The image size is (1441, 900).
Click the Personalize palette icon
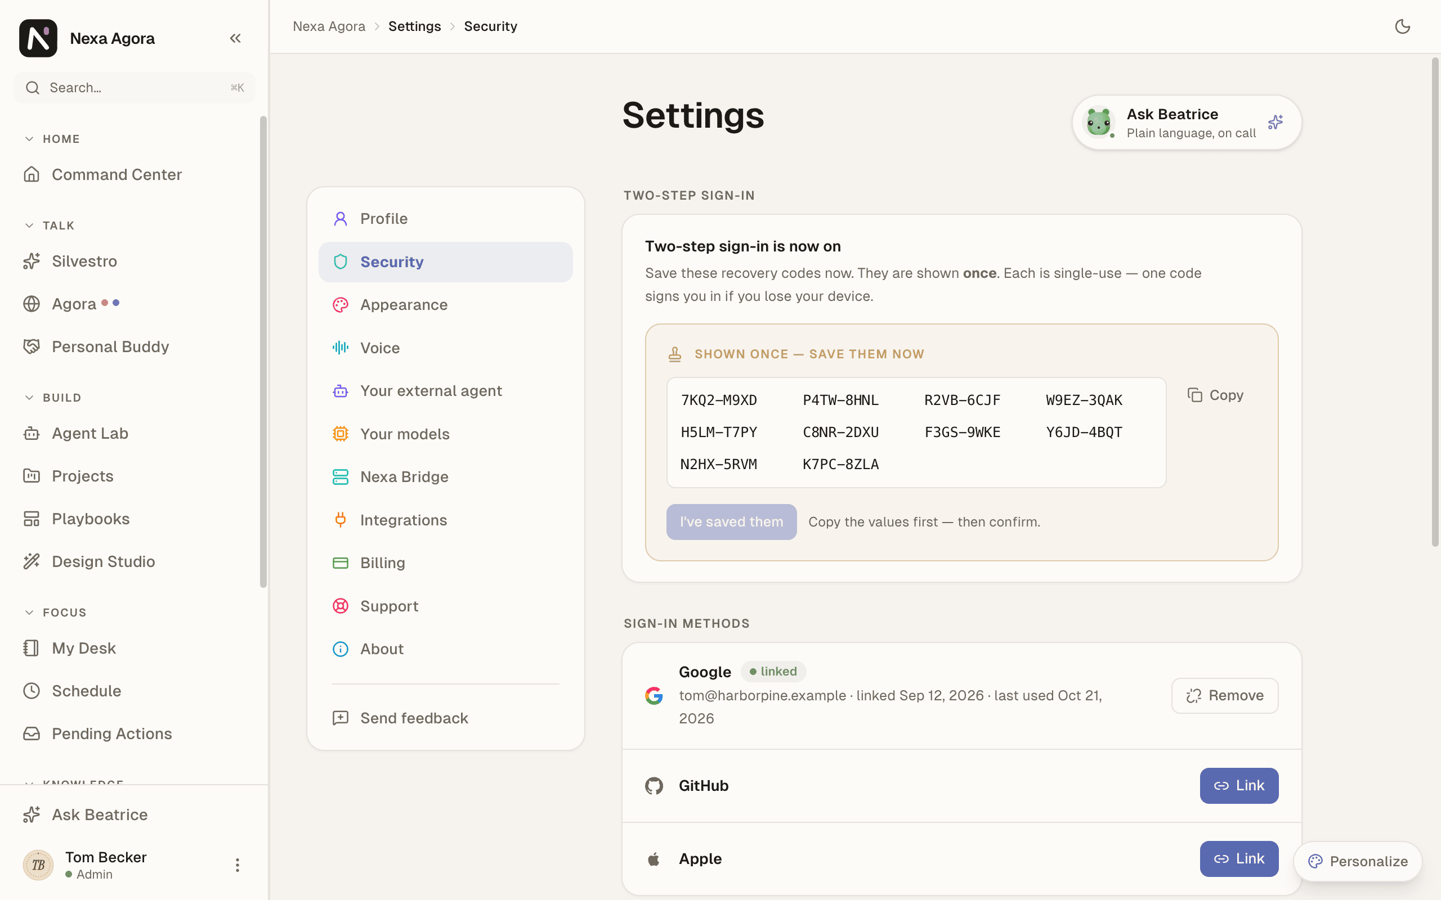pyautogui.click(x=1315, y=861)
